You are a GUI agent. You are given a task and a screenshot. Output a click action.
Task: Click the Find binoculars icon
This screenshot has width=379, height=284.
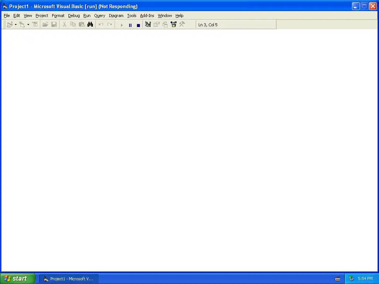(x=90, y=25)
